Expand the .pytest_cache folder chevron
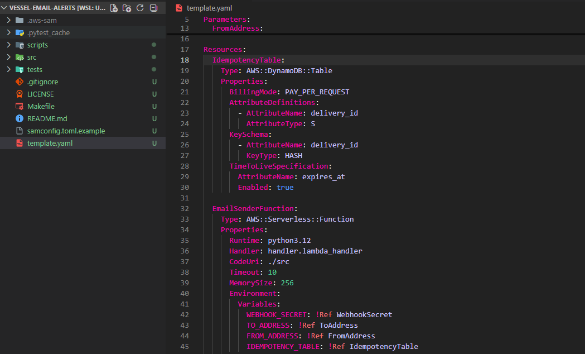The height and width of the screenshot is (354, 585). (x=8, y=32)
